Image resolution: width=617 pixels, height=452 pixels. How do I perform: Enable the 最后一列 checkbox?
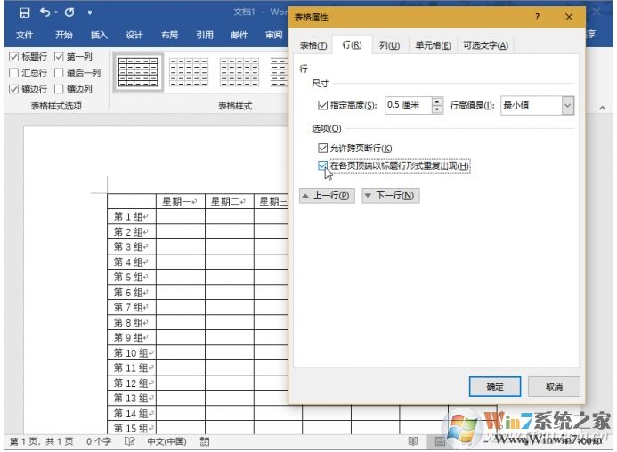(59, 73)
